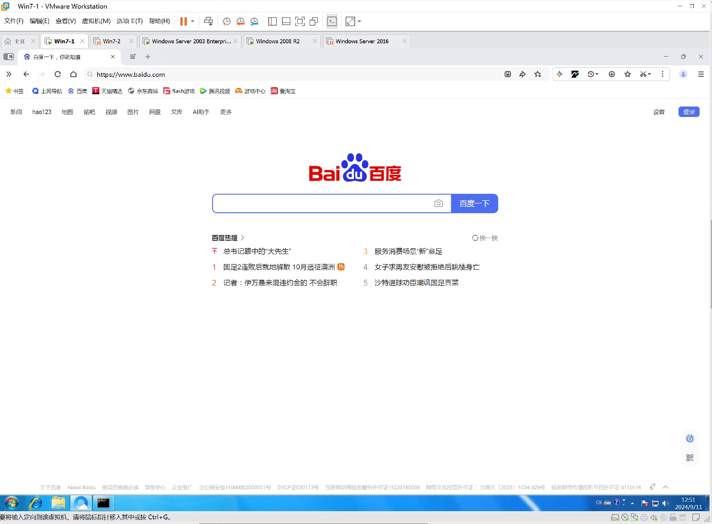Open the 查看(V) menu

click(66, 21)
